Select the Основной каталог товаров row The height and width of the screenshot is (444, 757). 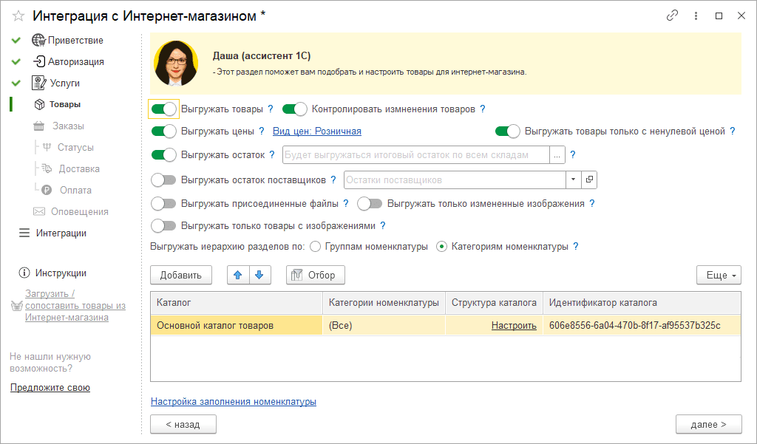[x=236, y=326]
